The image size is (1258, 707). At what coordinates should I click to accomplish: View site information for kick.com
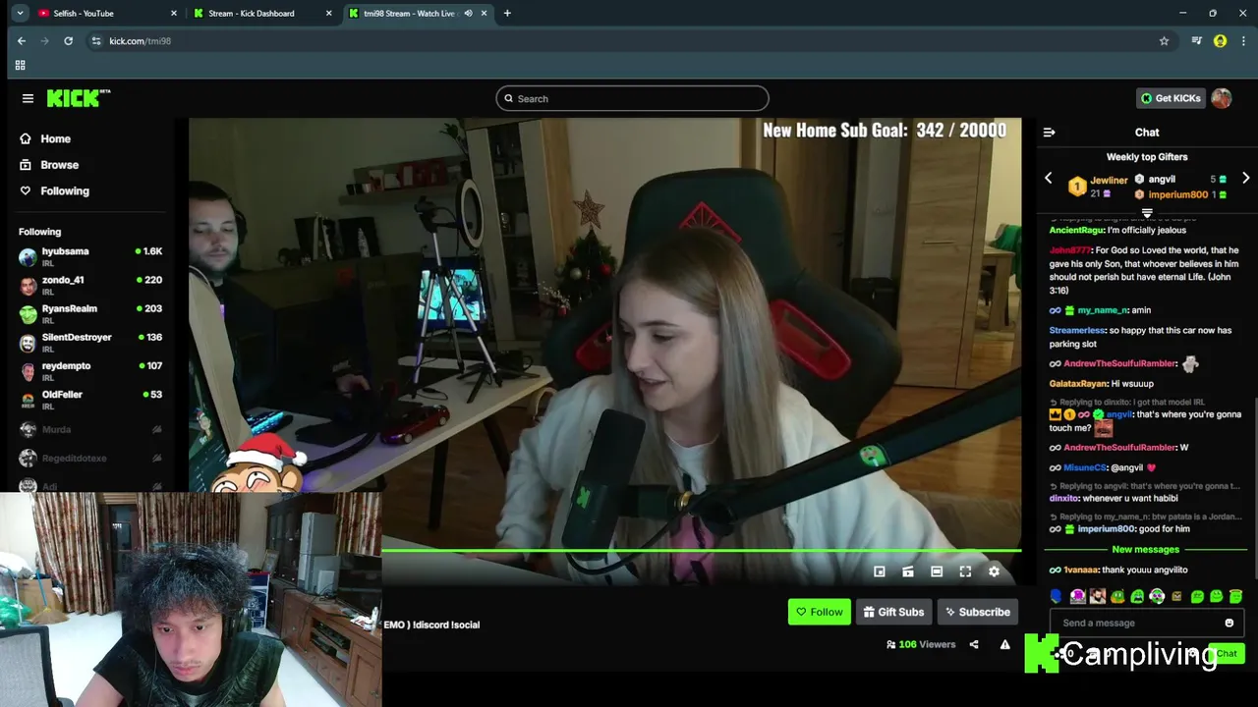click(96, 41)
